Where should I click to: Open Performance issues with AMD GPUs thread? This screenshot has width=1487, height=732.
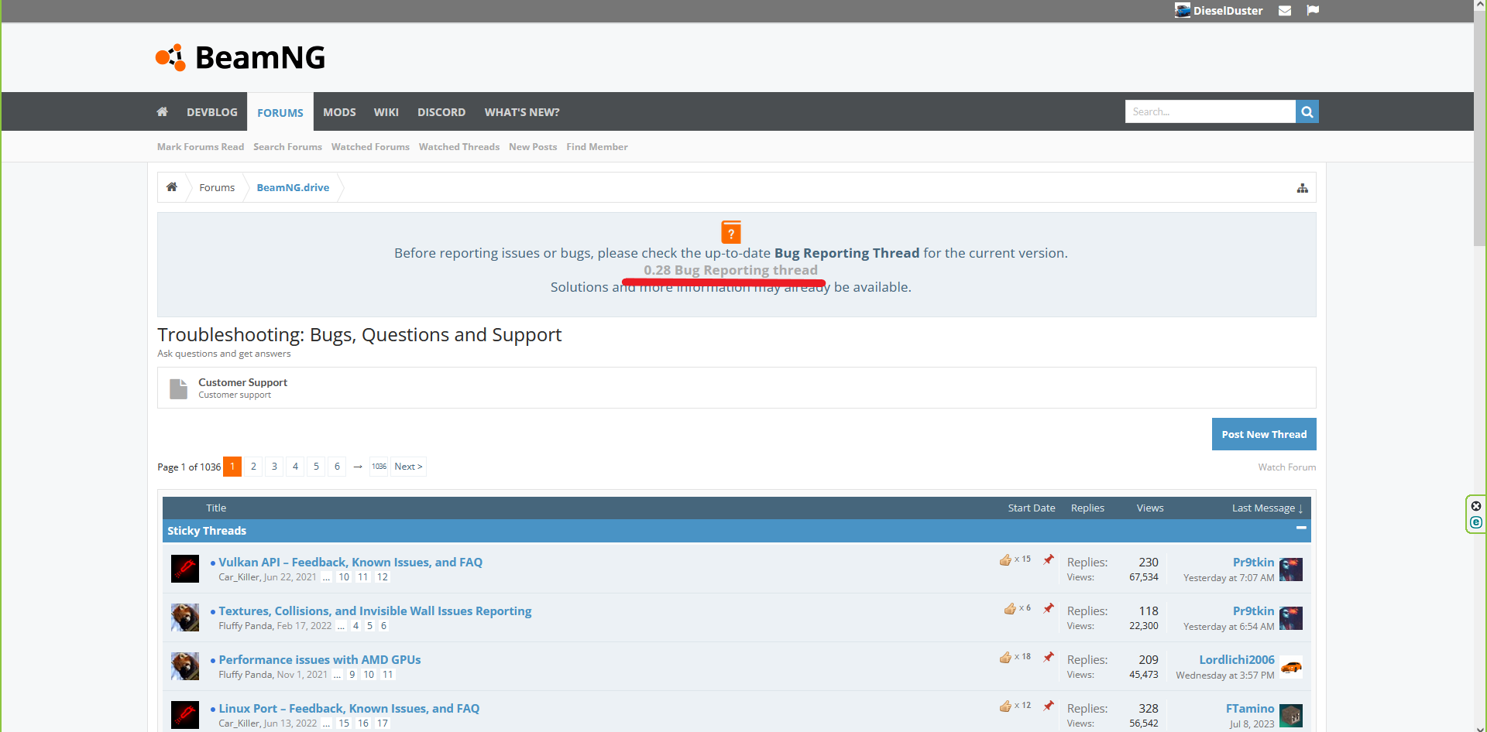(x=320, y=660)
